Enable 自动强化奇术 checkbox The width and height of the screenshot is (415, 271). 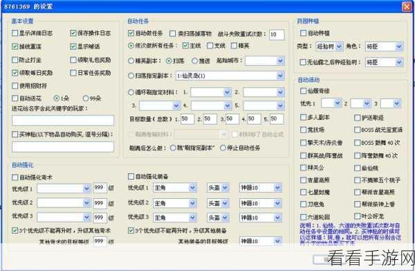point(15,177)
